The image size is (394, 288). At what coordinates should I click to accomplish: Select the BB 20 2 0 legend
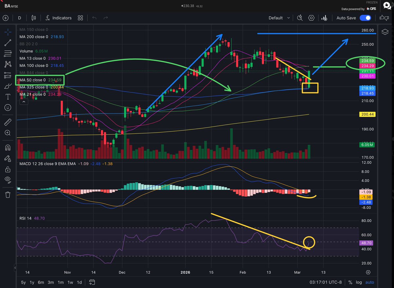(x=28, y=44)
